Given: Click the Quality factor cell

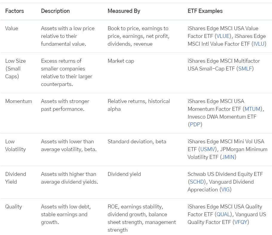Looking at the screenshot, I should tap(13, 207).
